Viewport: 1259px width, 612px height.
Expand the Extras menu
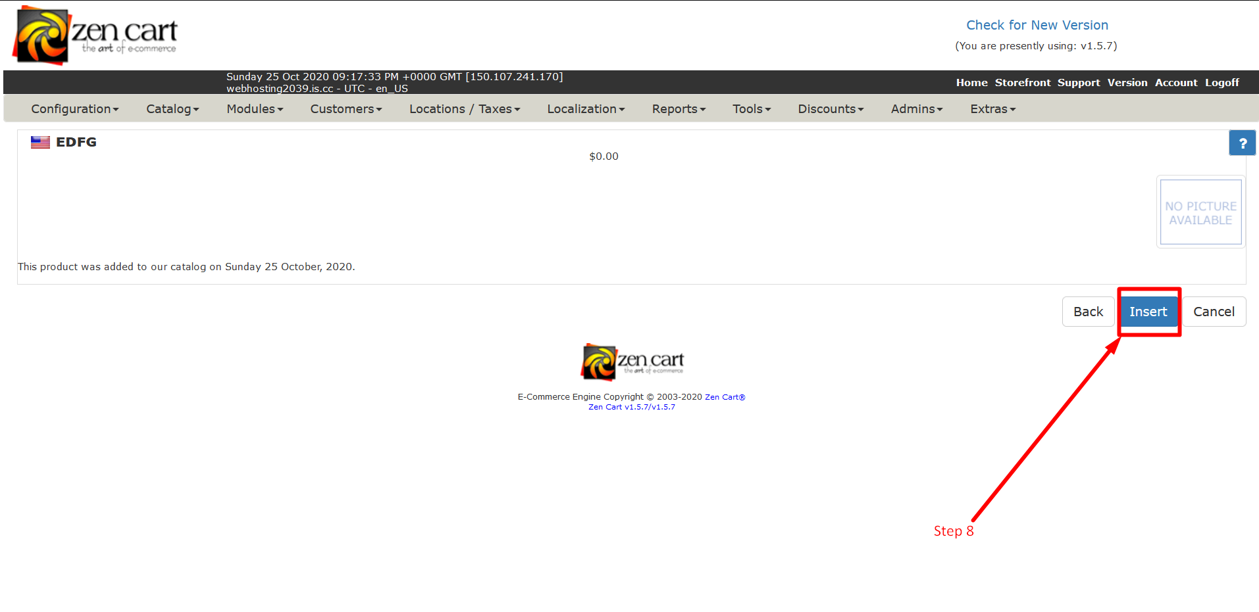pyautogui.click(x=993, y=109)
